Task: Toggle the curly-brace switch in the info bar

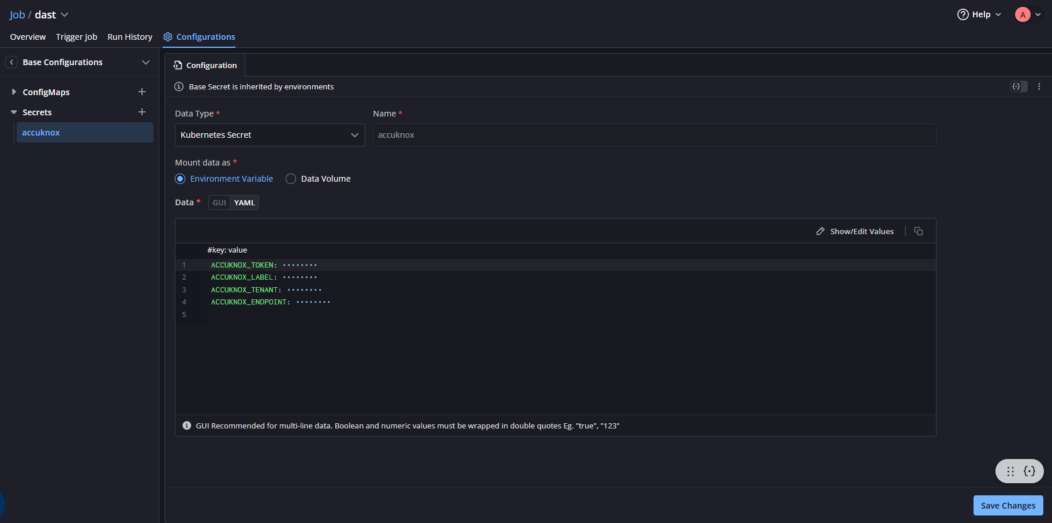Action: pyautogui.click(x=1019, y=86)
